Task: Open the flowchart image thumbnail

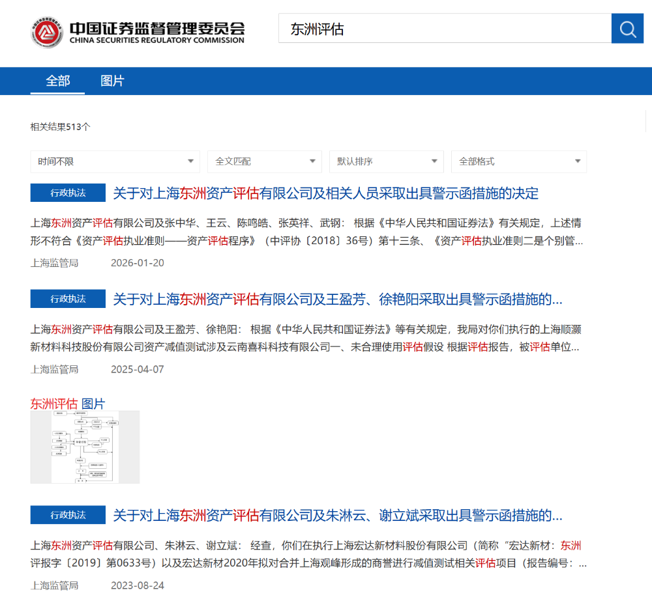Action: point(85,447)
